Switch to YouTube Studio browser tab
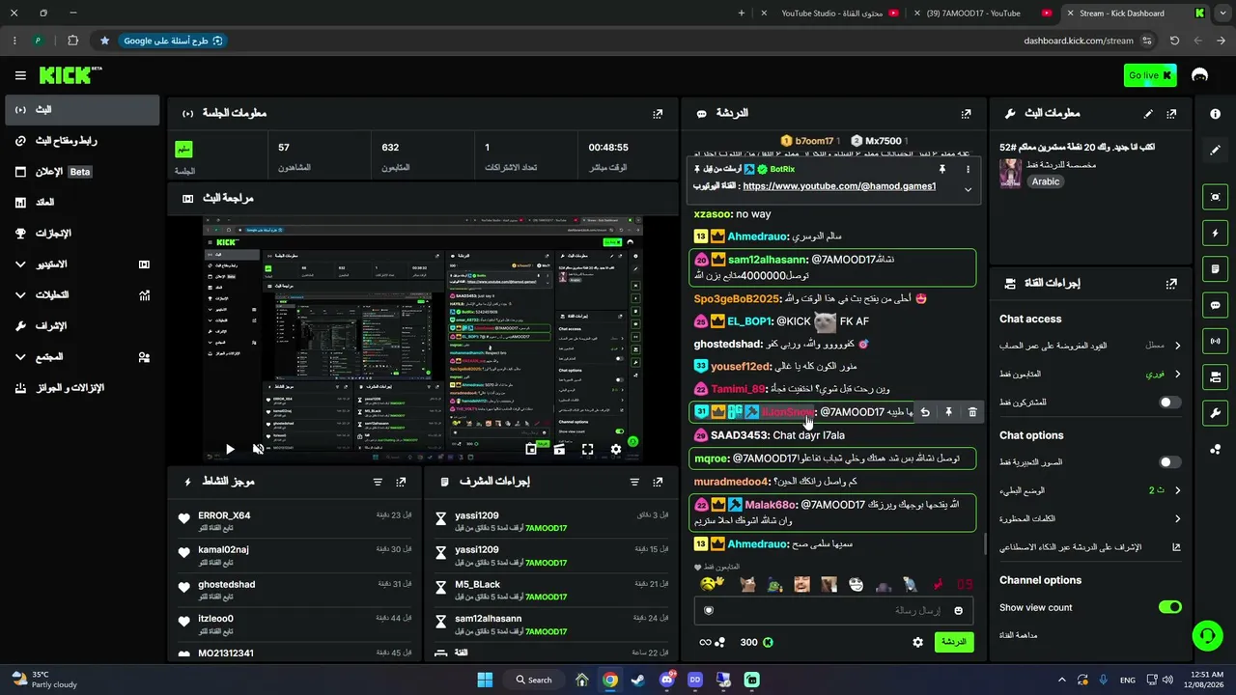This screenshot has height=695, width=1236. pyautogui.click(x=830, y=14)
